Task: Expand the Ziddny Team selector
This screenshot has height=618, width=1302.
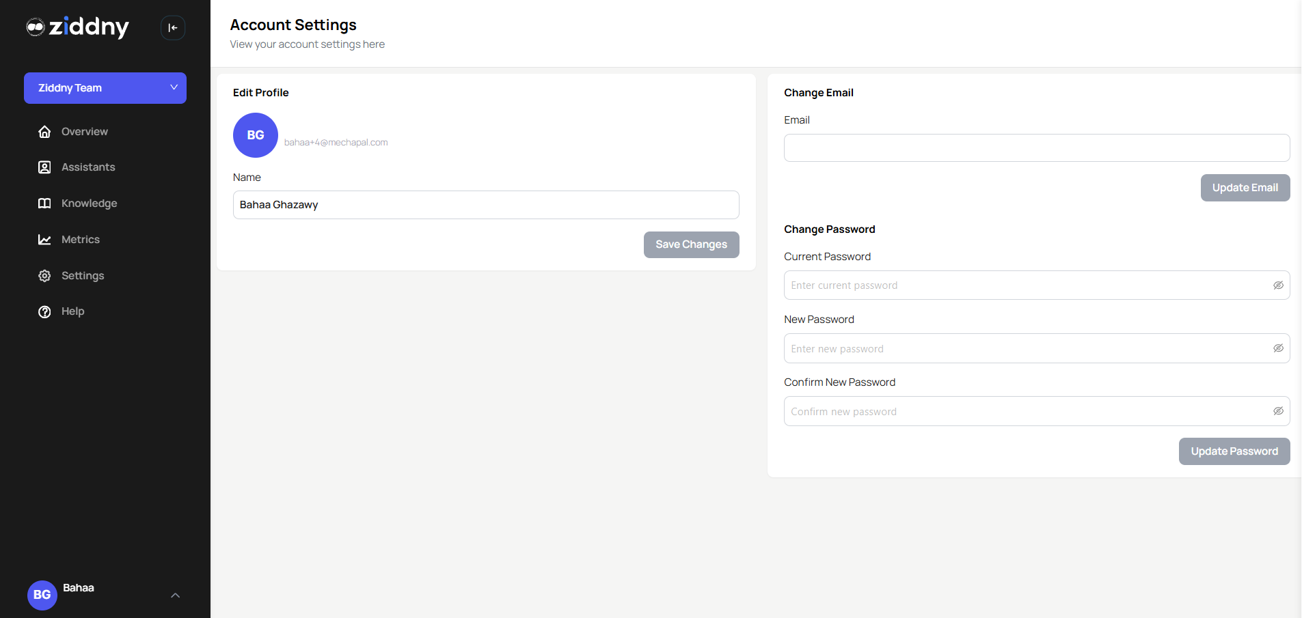Action: click(105, 87)
